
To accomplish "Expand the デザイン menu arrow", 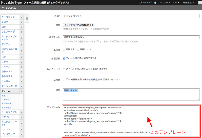I will tap(21, 117).
